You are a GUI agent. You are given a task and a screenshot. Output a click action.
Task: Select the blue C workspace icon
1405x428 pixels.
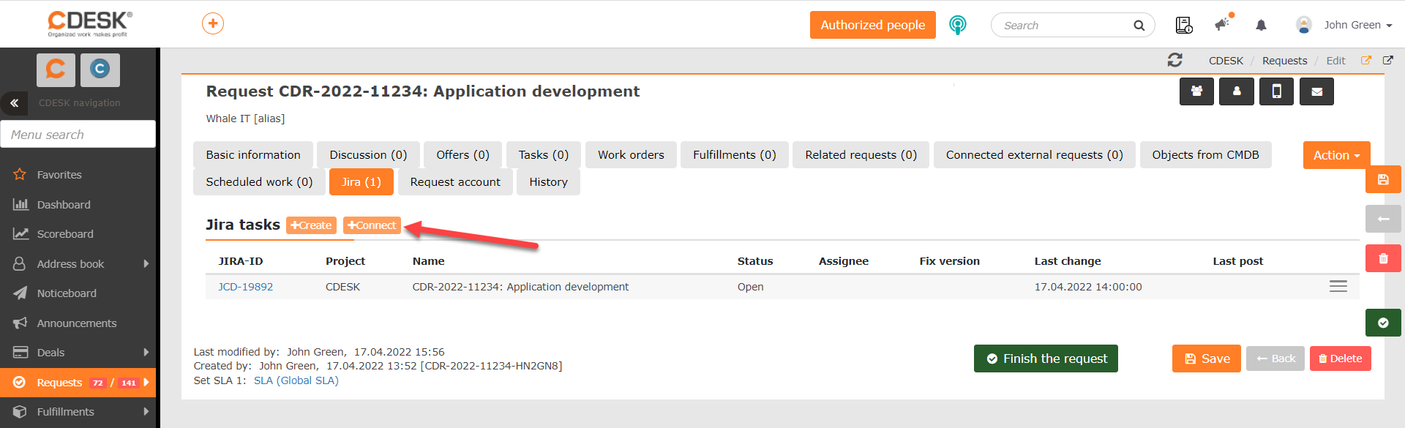click(x=100, y=70)
